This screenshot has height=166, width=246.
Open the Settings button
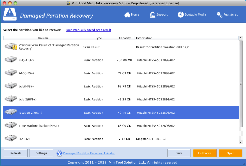[41, 153]
